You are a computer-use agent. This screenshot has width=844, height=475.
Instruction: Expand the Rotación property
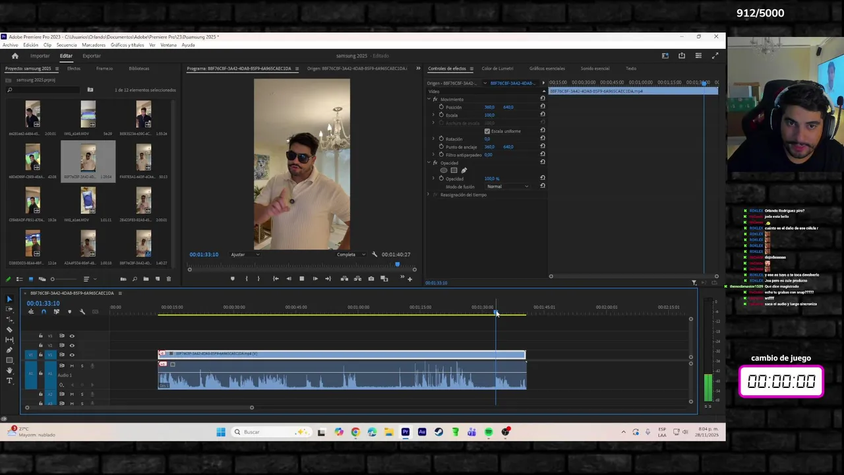point(434,139)
